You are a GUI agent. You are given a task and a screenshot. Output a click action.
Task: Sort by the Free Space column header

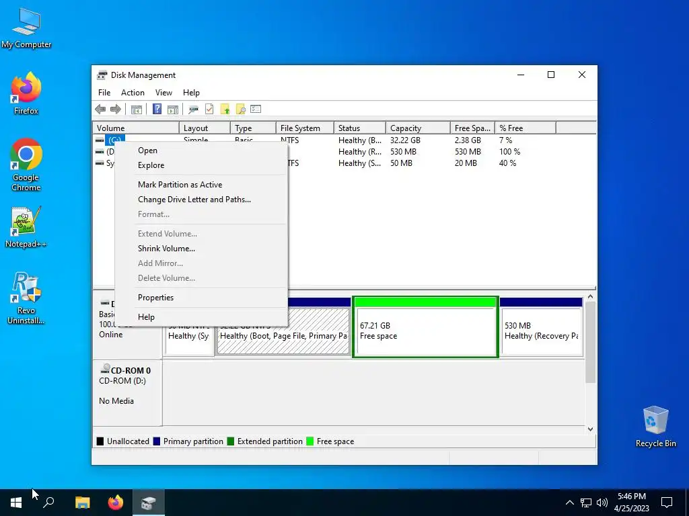472,128
